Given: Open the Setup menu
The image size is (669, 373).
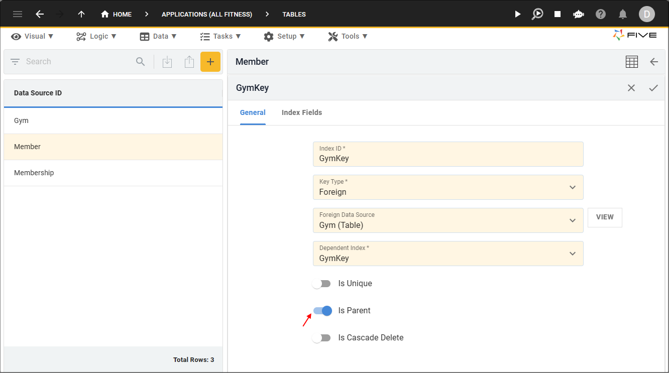Looking at the screenshot, I should click(x=284, y=36).
